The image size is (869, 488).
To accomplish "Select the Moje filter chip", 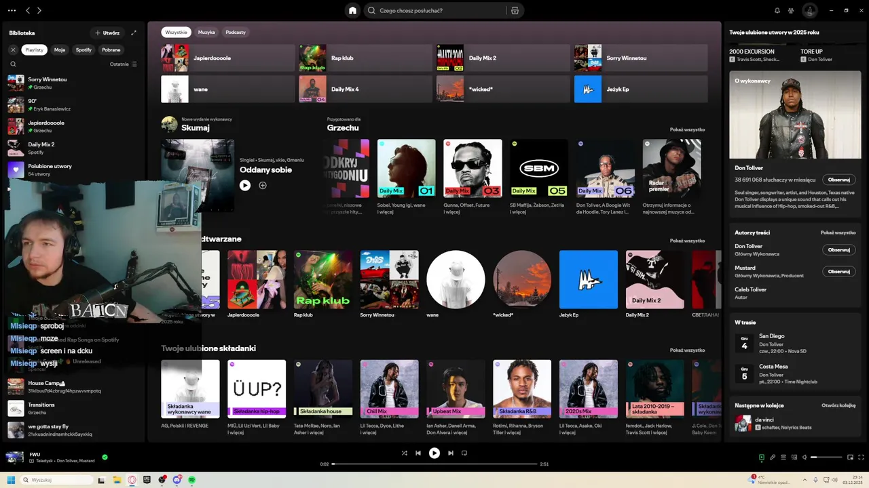I will click(x=60, y=49).
